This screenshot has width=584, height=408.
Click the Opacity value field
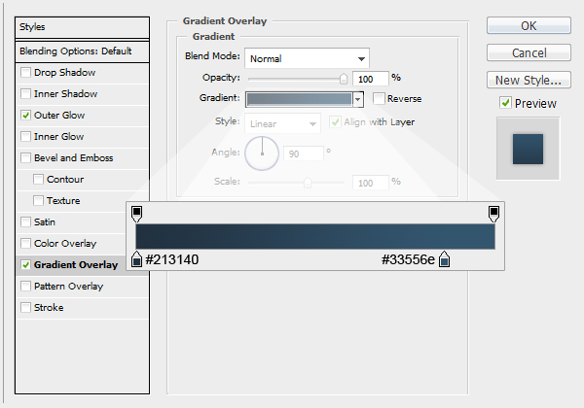pos(370,79)
